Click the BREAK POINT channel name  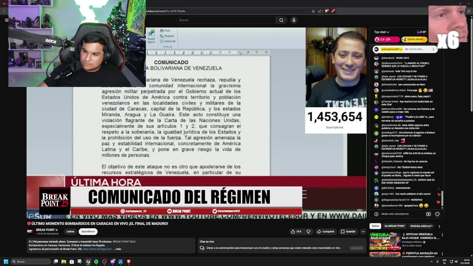click(45, 230)
